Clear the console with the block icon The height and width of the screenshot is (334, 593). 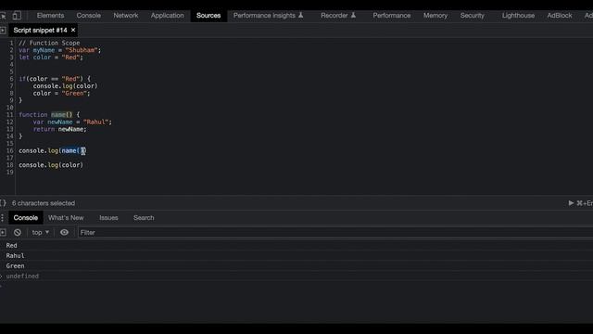pyautogui.click(x=18, y=233)
